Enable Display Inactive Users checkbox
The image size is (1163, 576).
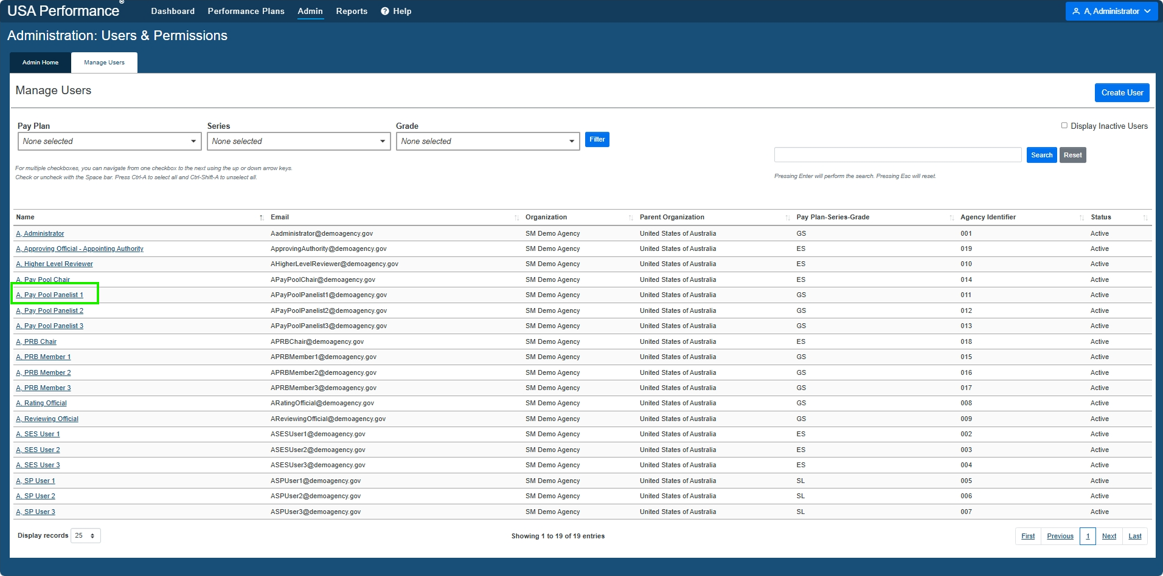(x=1064, y=126)
